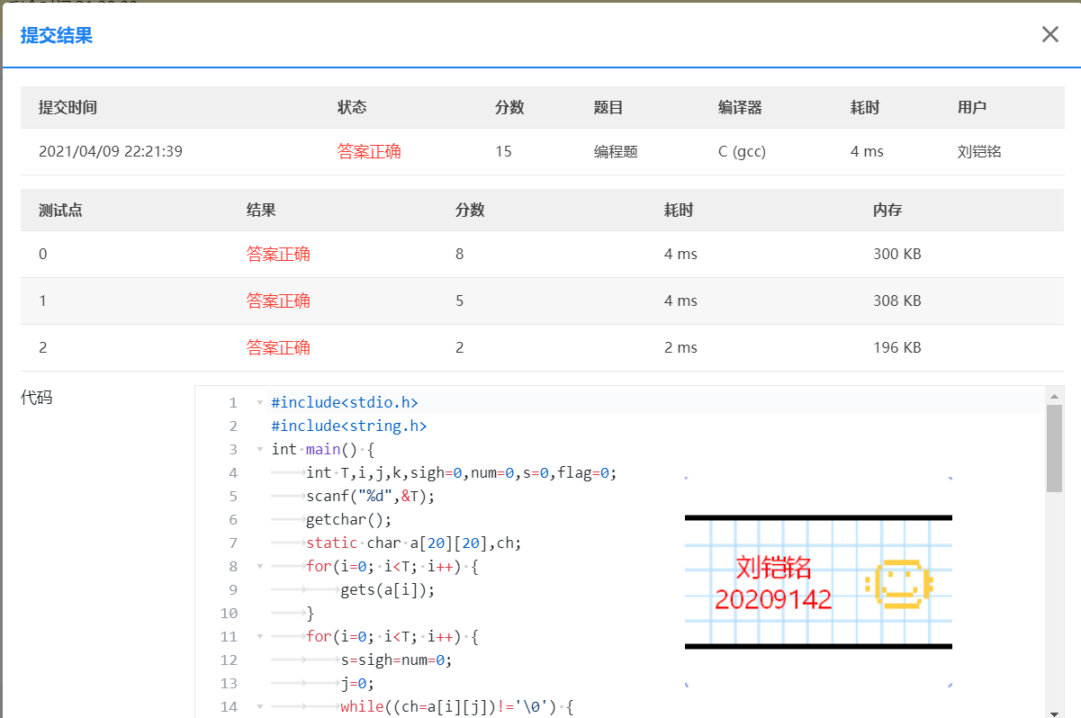This screenshot has height=718, width=1081.
Task: Click the submission time 2021/04/09 22:21:39
Action: pyautogui.click(x=111, y=152)
